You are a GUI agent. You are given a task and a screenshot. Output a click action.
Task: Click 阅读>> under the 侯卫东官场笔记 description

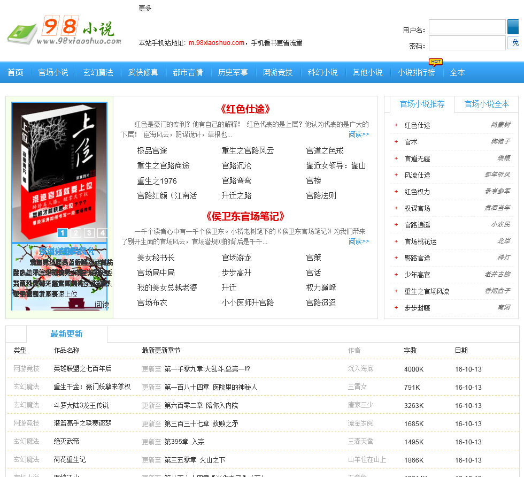click(x=359, y=241)
